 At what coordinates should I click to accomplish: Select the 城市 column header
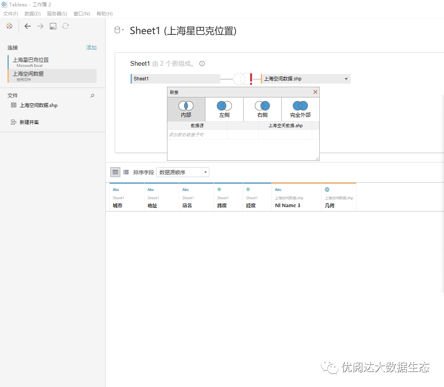click(127, 197)
